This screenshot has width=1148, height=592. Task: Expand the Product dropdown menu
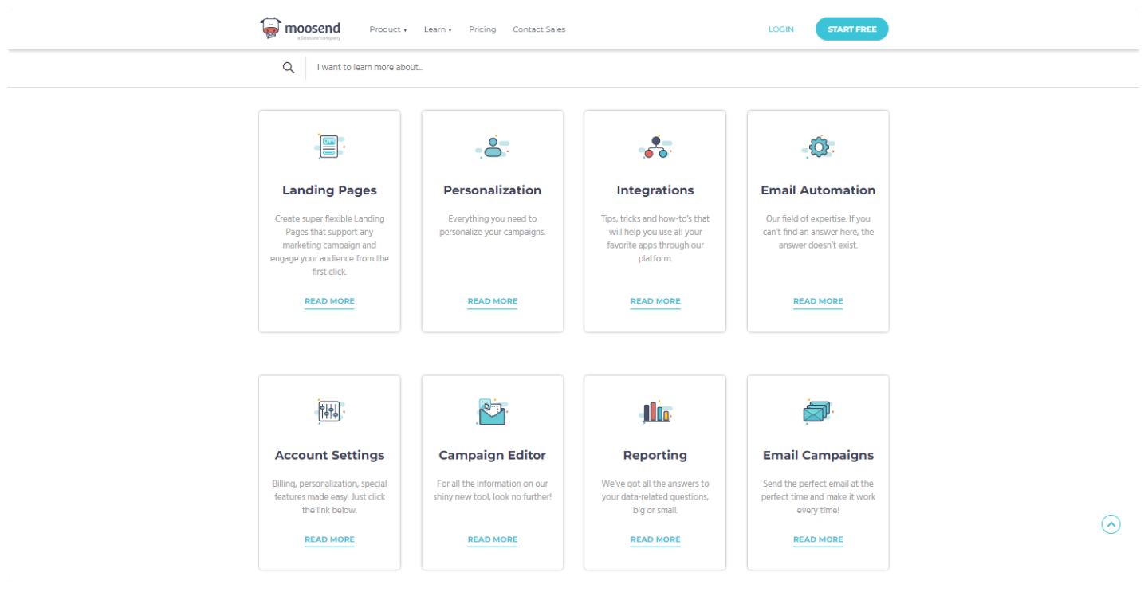[388, 29]
